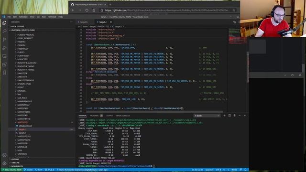Click notifications bell in status bar
The image size is (306, 172).
[x=245, y=170]
